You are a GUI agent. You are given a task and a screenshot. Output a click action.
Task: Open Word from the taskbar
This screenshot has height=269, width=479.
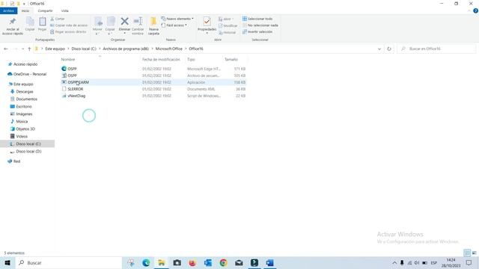pyautogui.click(x=269, y=262)
